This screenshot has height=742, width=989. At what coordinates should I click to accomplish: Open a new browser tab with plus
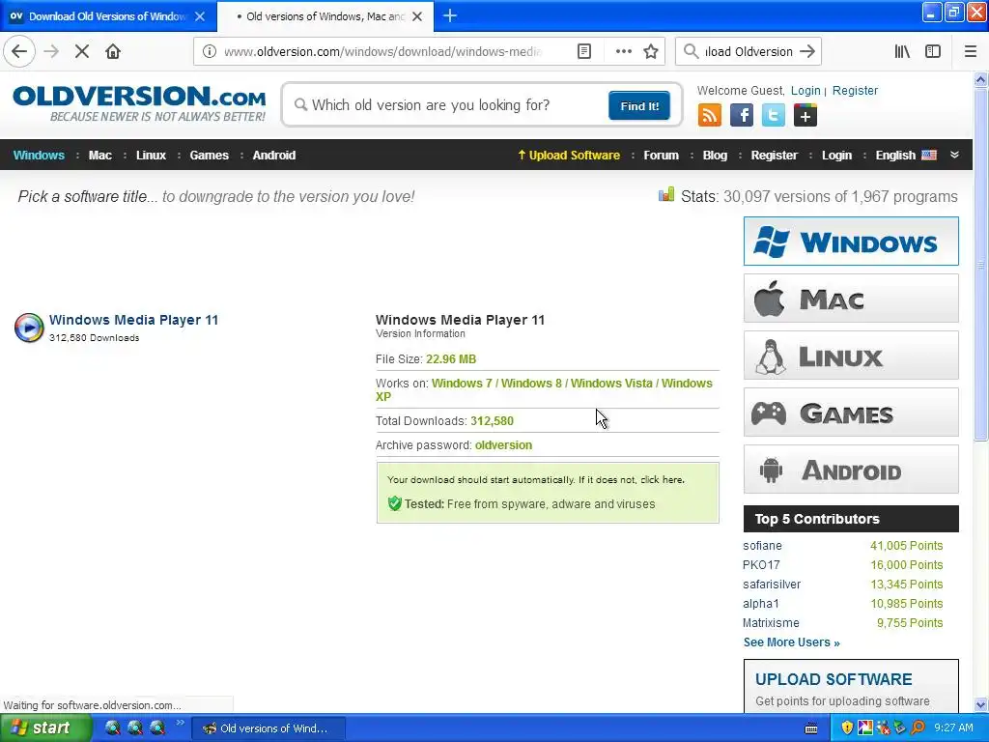450,15
